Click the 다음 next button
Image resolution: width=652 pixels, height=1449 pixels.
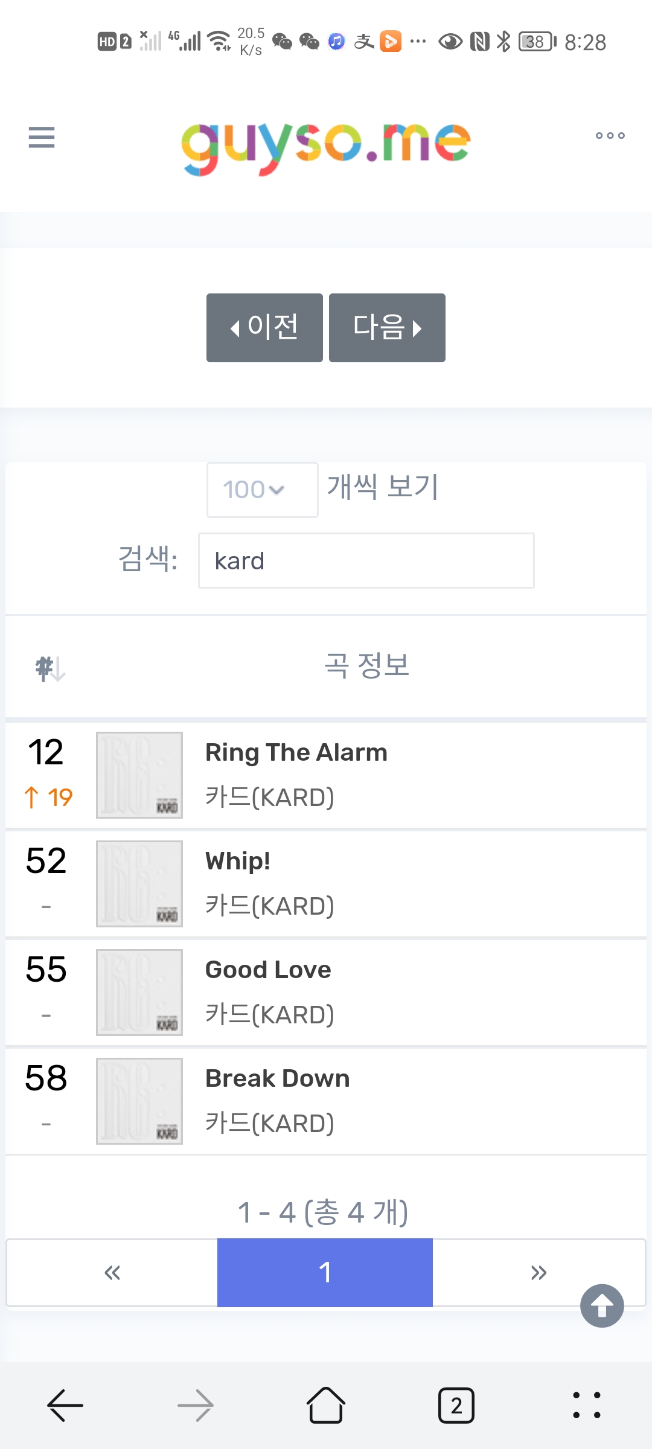[387, 328]
